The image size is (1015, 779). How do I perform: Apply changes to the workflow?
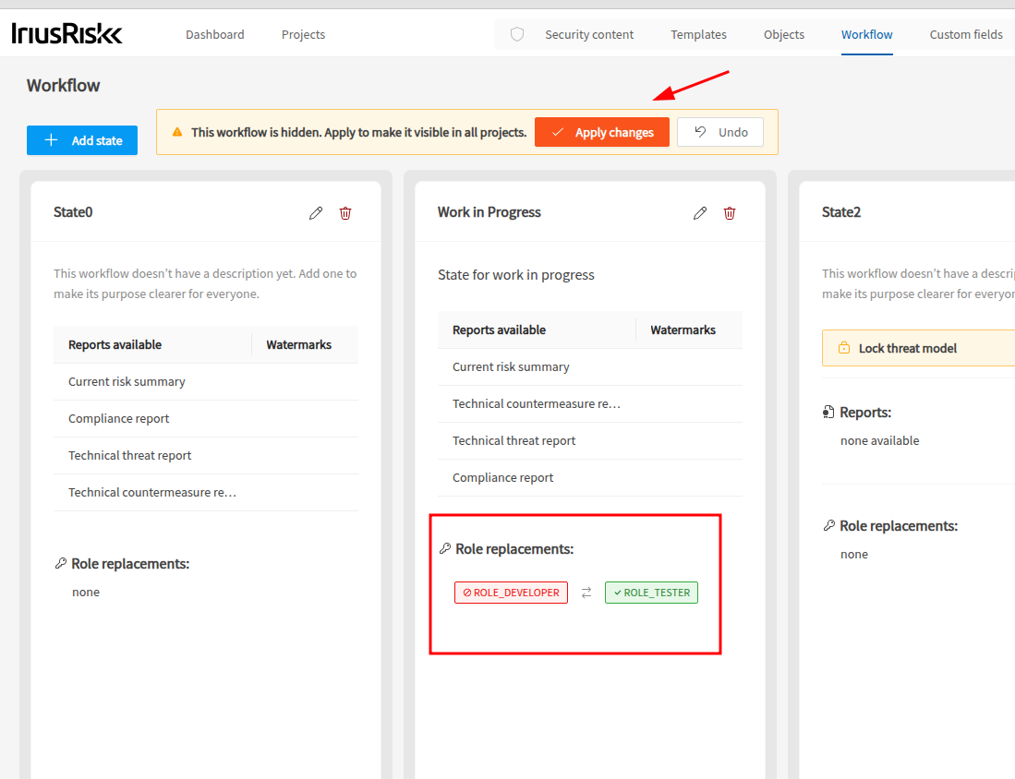click(602, 132)
